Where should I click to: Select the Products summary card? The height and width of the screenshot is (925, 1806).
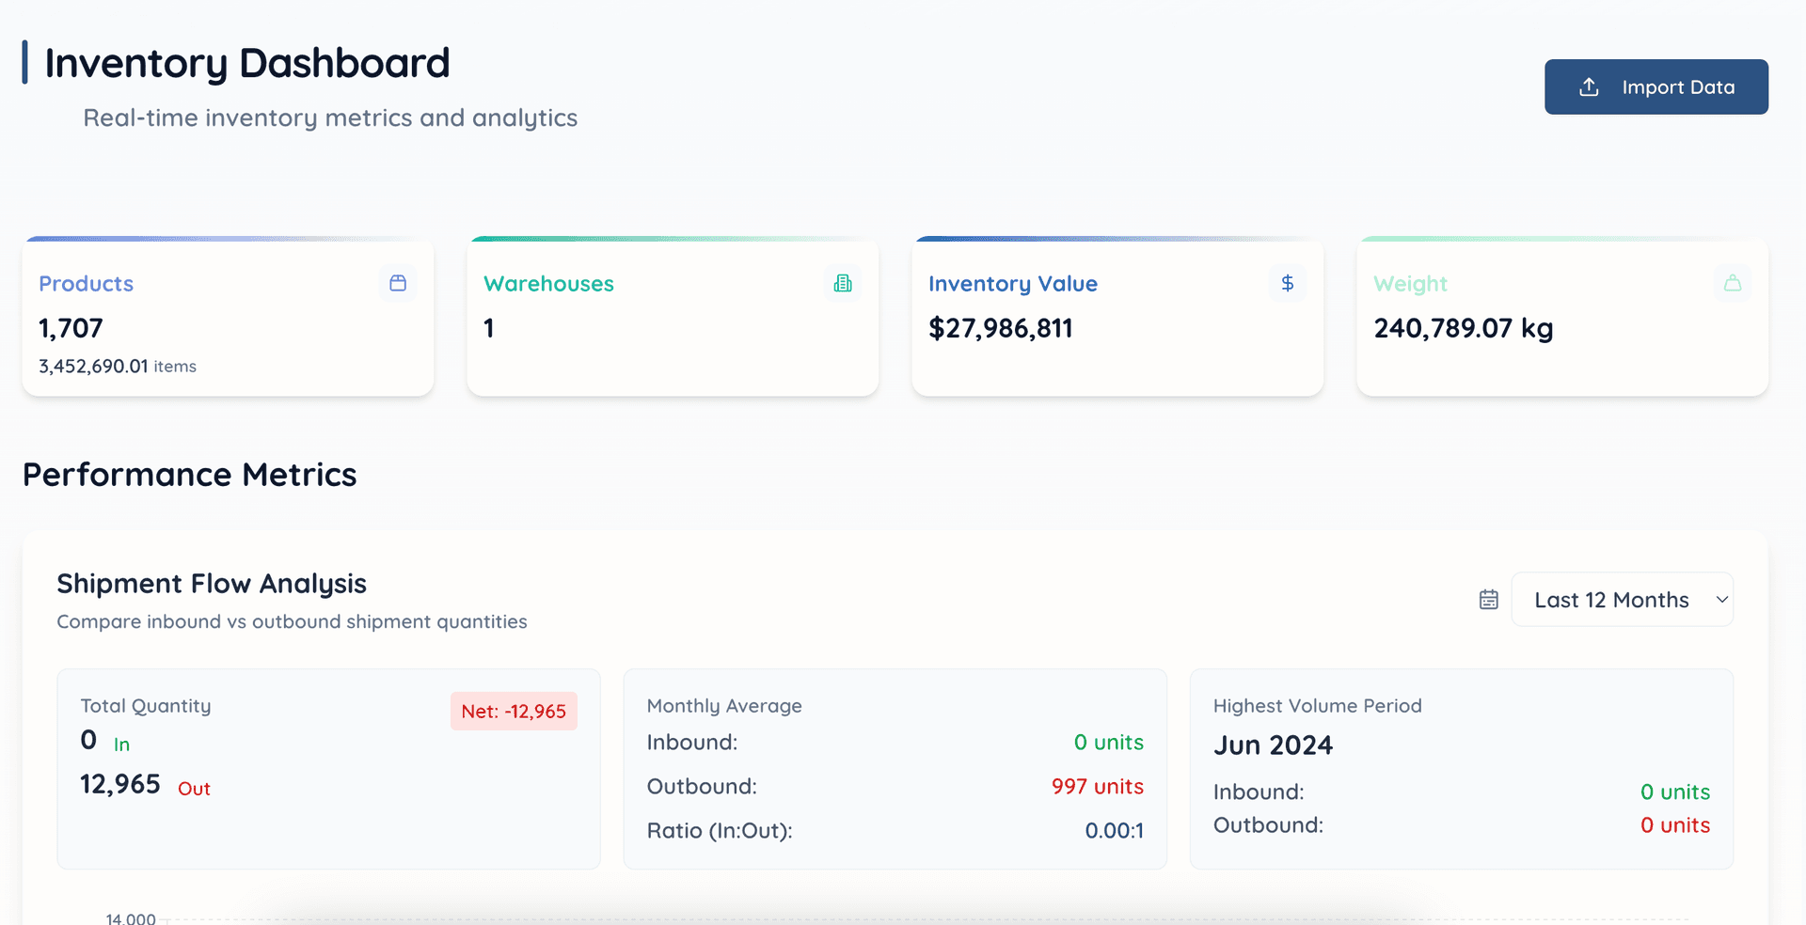228,338
